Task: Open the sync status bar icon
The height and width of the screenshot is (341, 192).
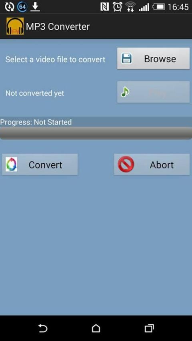Action: [9, 7]
